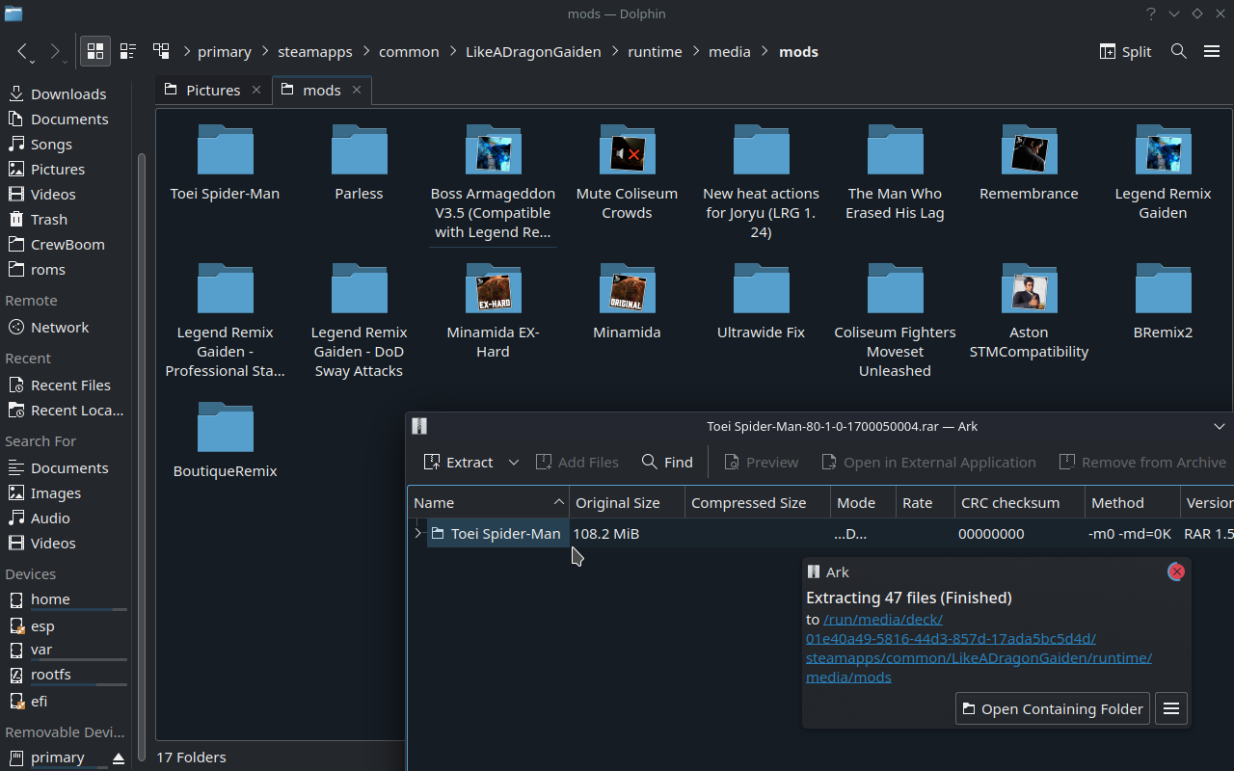Image resolution: width=1234 pixels, height=771 pixels.
Task: Select 108.2 MiB size cell in Ark
Action: (606, 534)
